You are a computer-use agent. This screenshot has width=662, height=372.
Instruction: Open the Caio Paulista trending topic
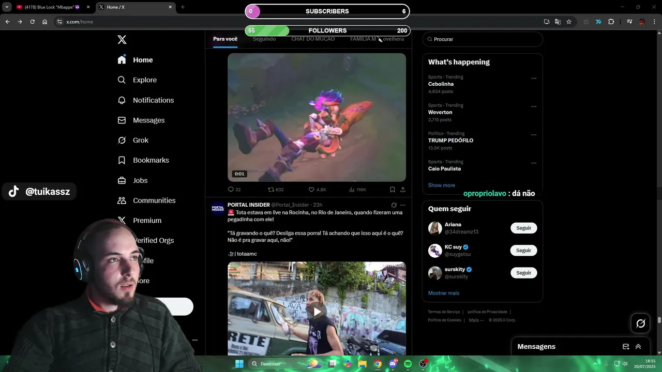click(444, 169)
